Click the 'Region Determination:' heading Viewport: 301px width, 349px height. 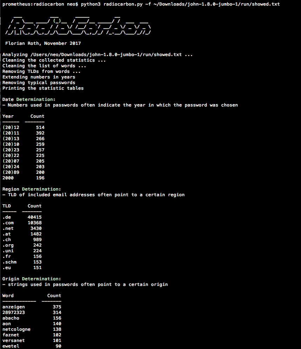(32, 189)
